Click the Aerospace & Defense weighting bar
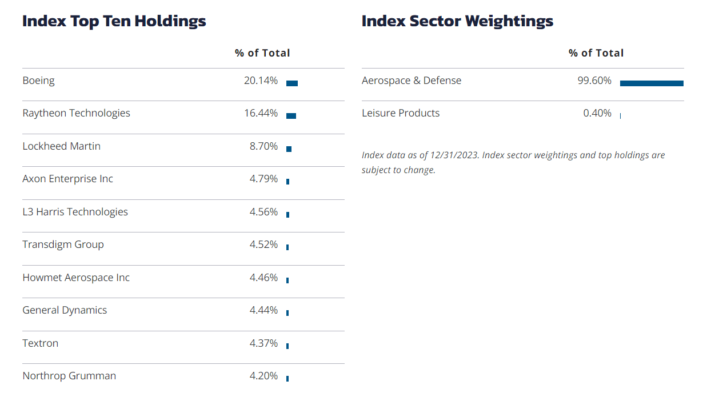This screenshot has height=405, width=711. [652, 83]
